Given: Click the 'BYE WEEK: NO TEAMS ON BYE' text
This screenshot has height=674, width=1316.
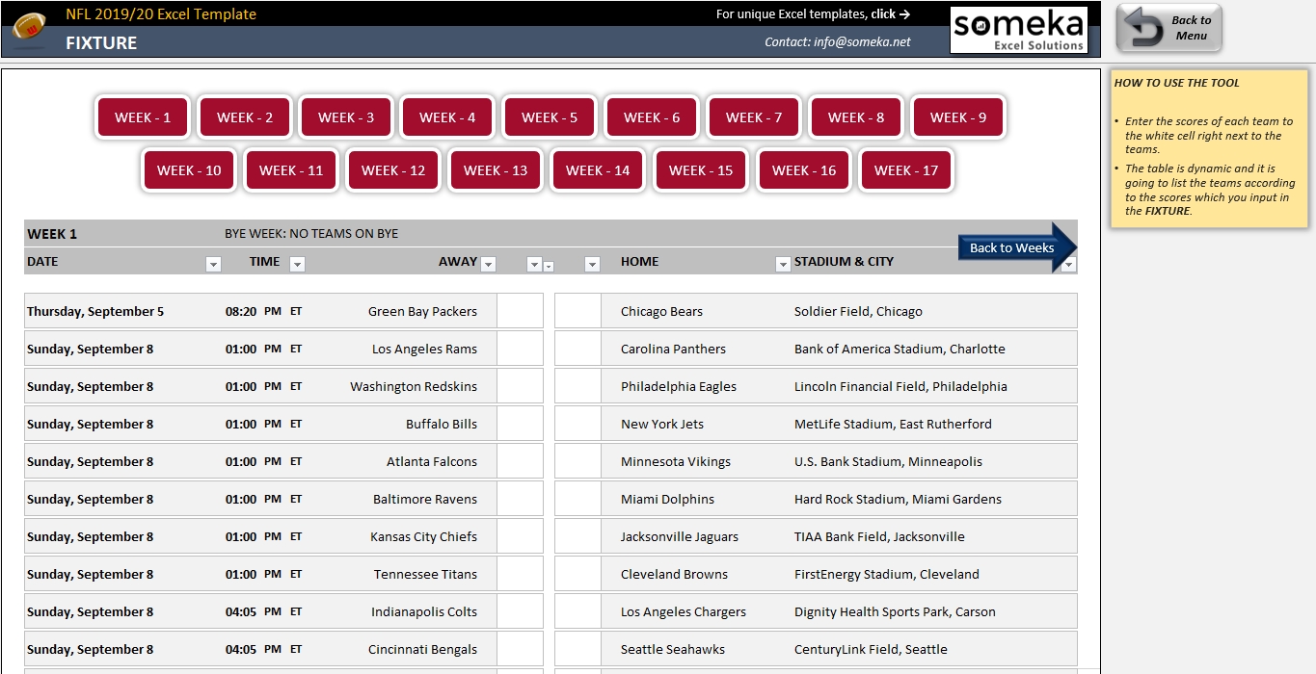Looking at the screenshot, I should click(311, 234).
